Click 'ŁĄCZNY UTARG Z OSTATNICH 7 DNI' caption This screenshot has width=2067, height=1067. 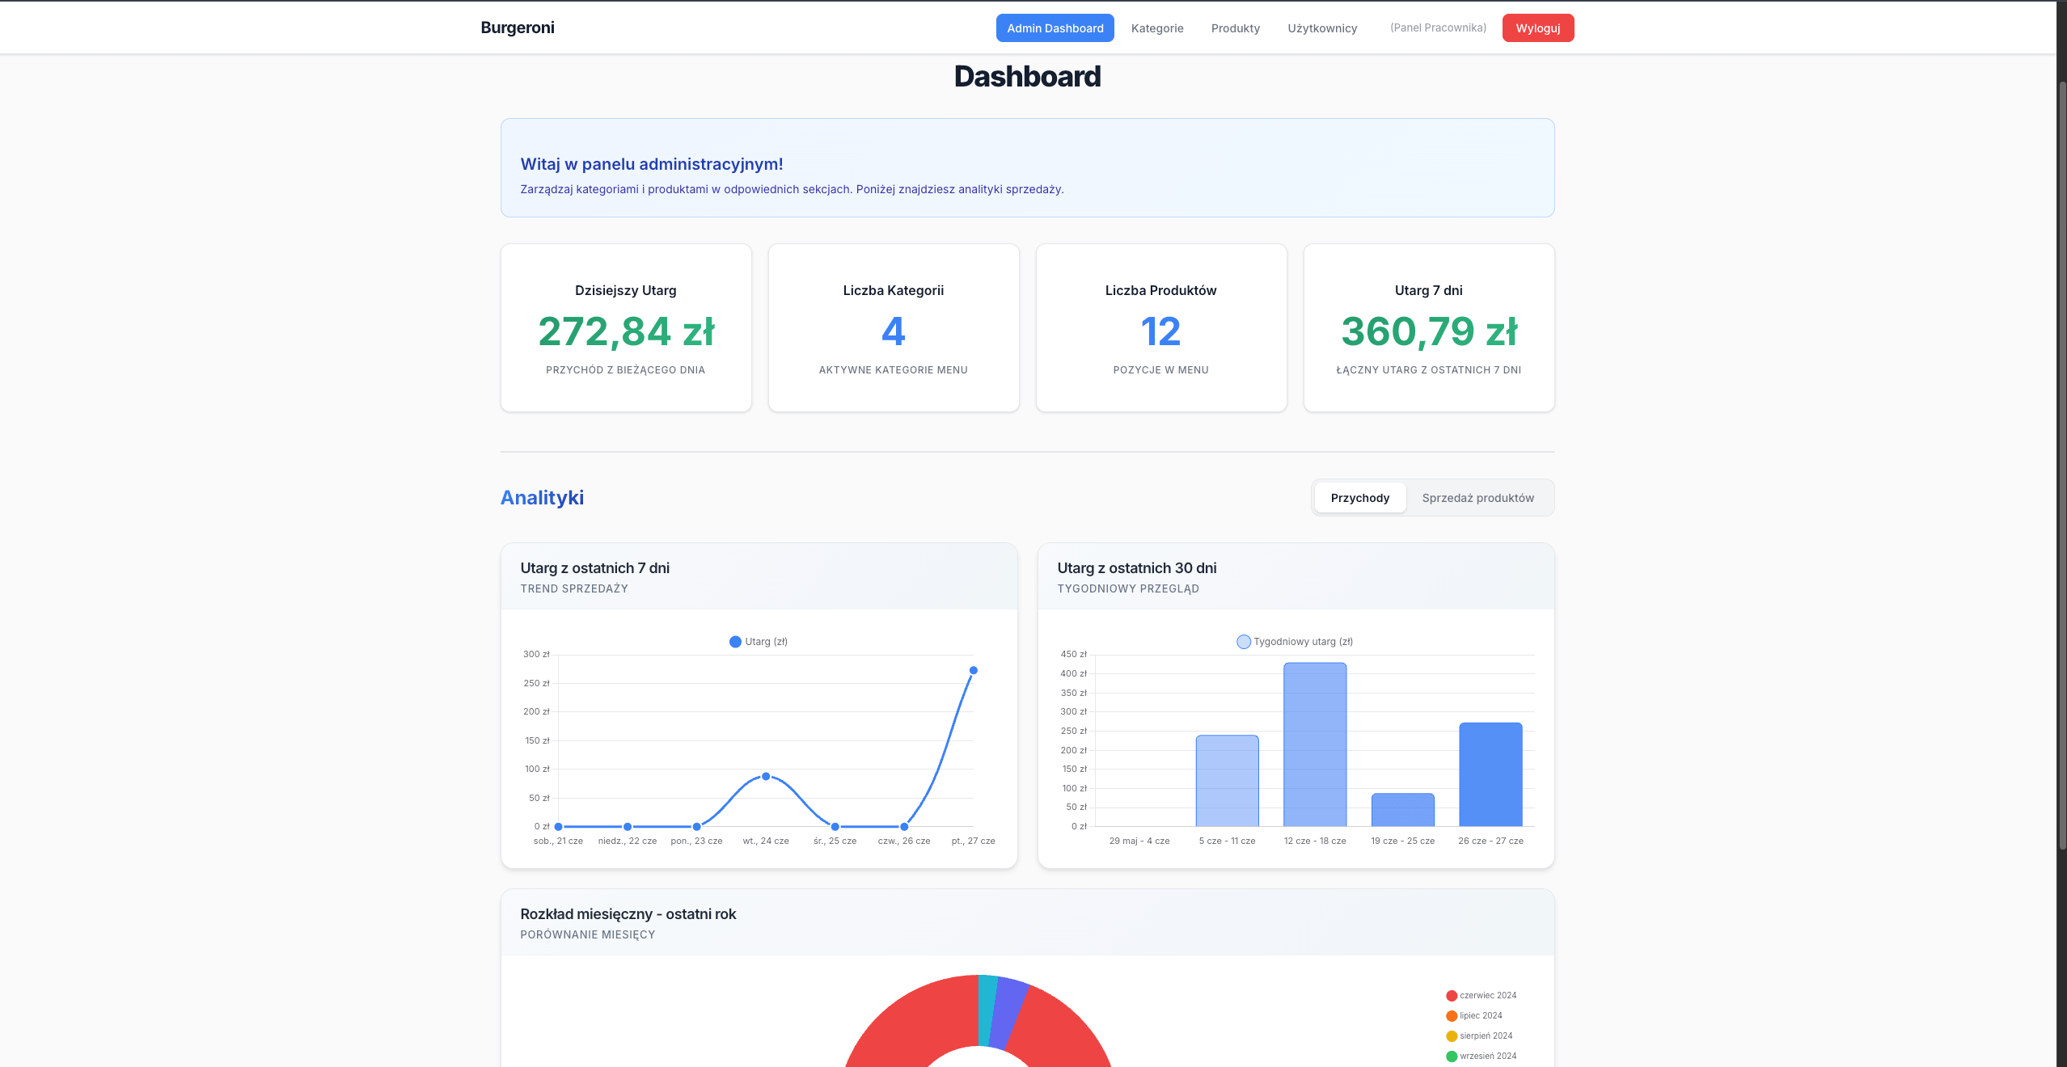point(1429,370)
